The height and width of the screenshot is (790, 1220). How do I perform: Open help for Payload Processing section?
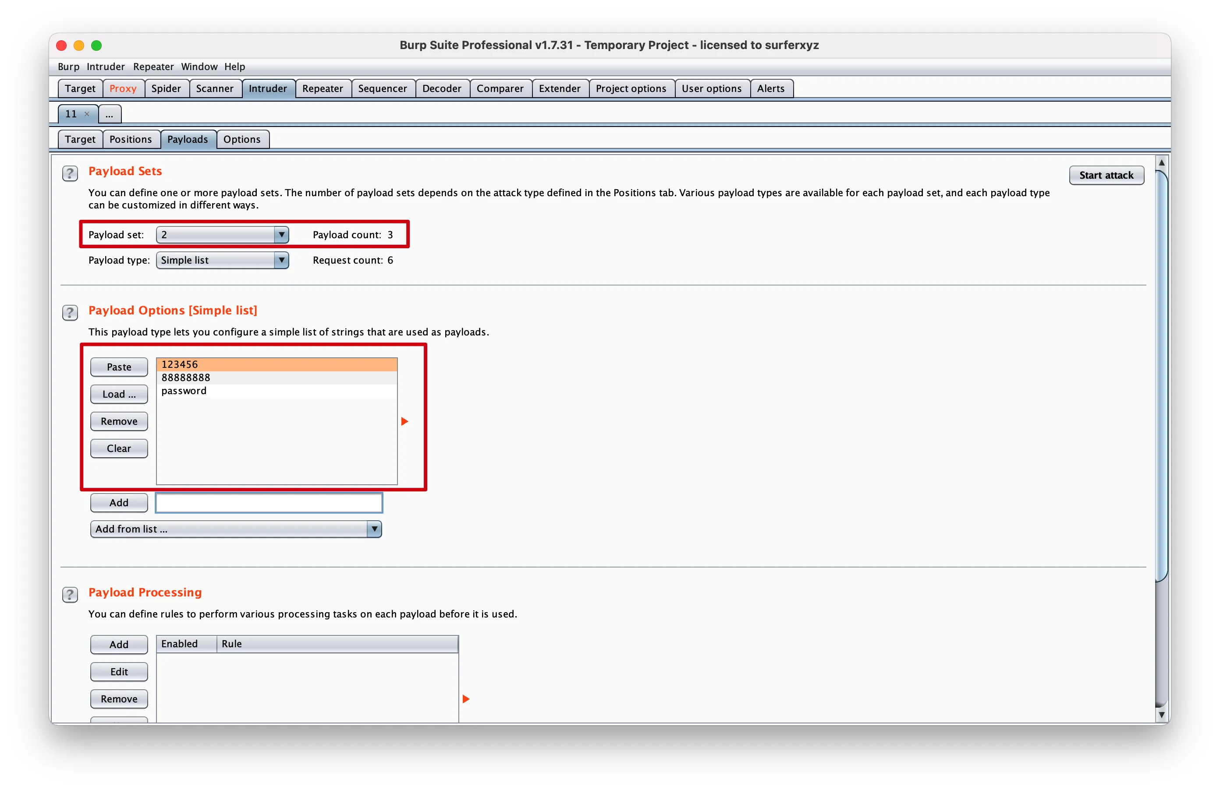click(70, 594)
